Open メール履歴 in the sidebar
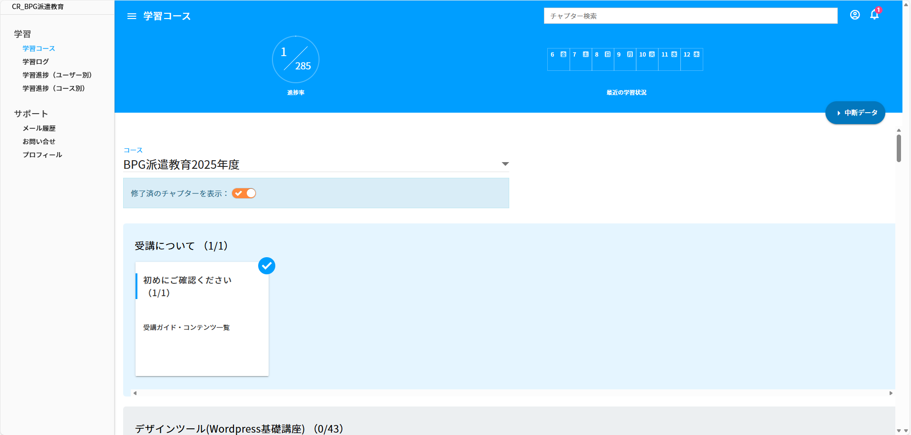 (39, 128)
